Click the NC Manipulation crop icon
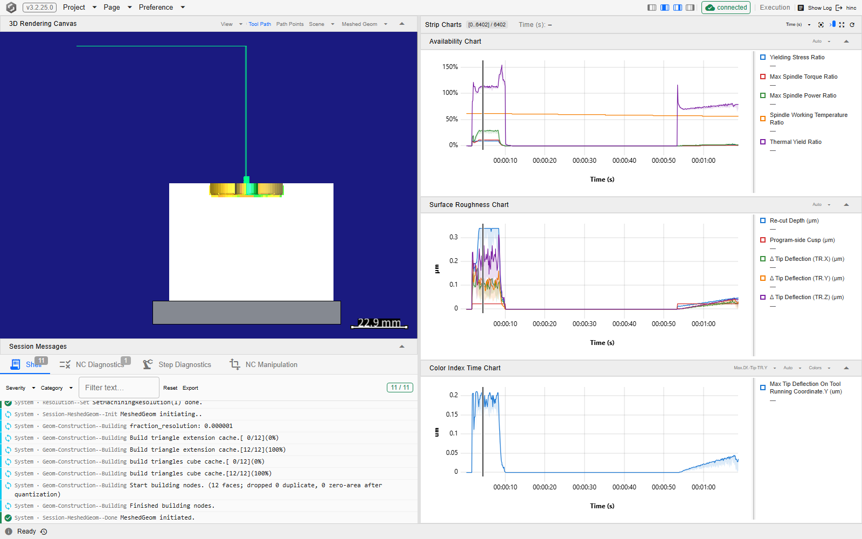Screen dimensions: 862x539 coord(234,364)
